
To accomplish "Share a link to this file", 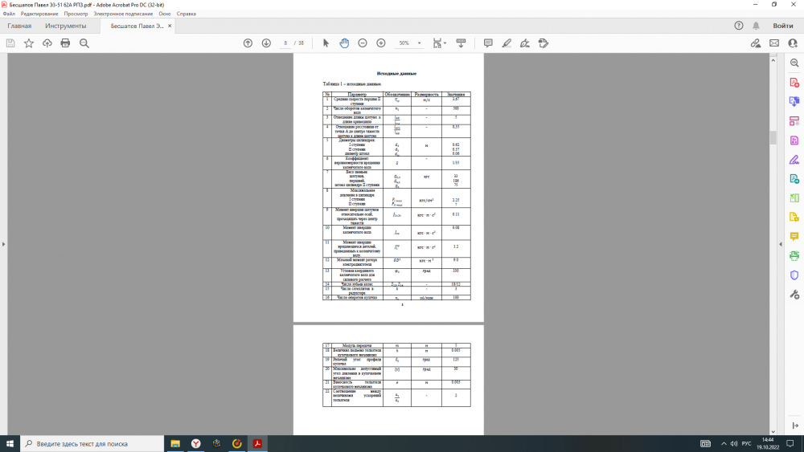I will [x=756, y=43].
